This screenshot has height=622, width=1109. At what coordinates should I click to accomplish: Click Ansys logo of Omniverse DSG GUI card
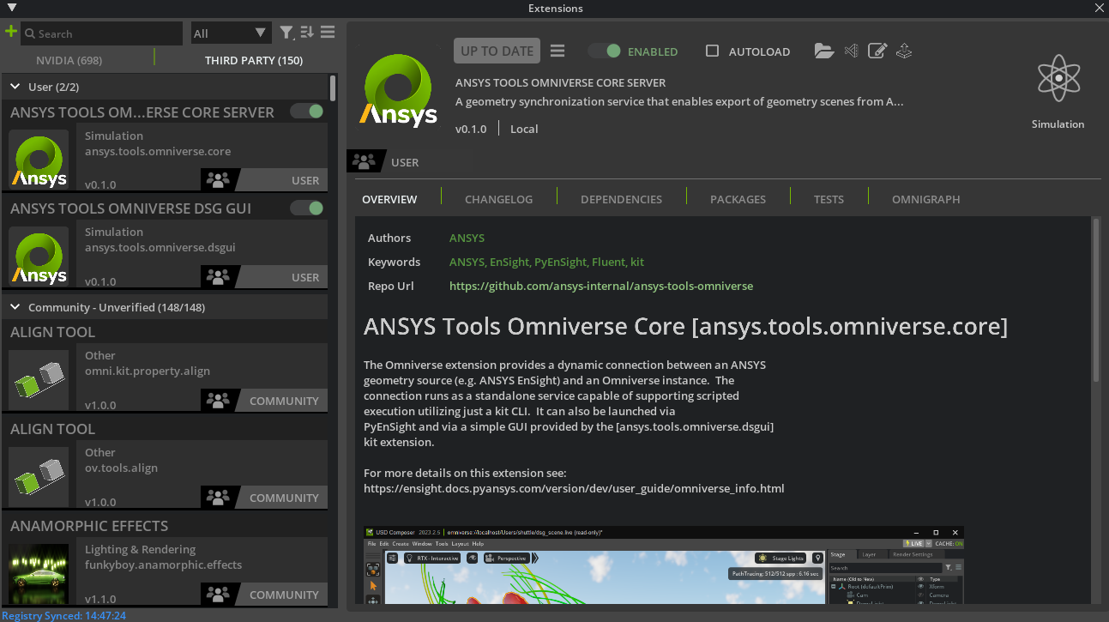[39, 257]
